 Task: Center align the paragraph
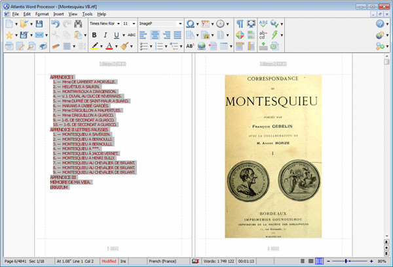tap(155, 35)
